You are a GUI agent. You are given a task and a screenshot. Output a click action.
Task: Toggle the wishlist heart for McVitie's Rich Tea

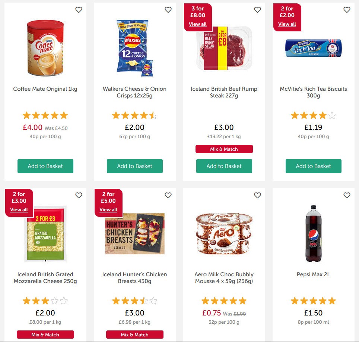click(x=347, y=10)
